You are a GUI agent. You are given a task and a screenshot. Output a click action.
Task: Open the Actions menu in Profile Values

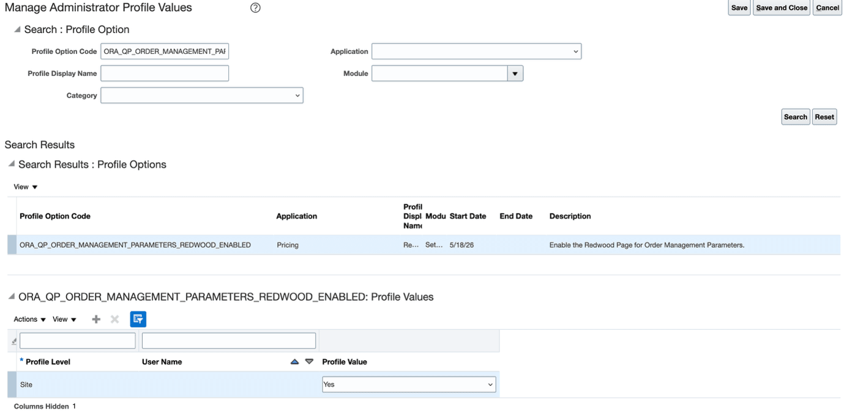point(30,319)
